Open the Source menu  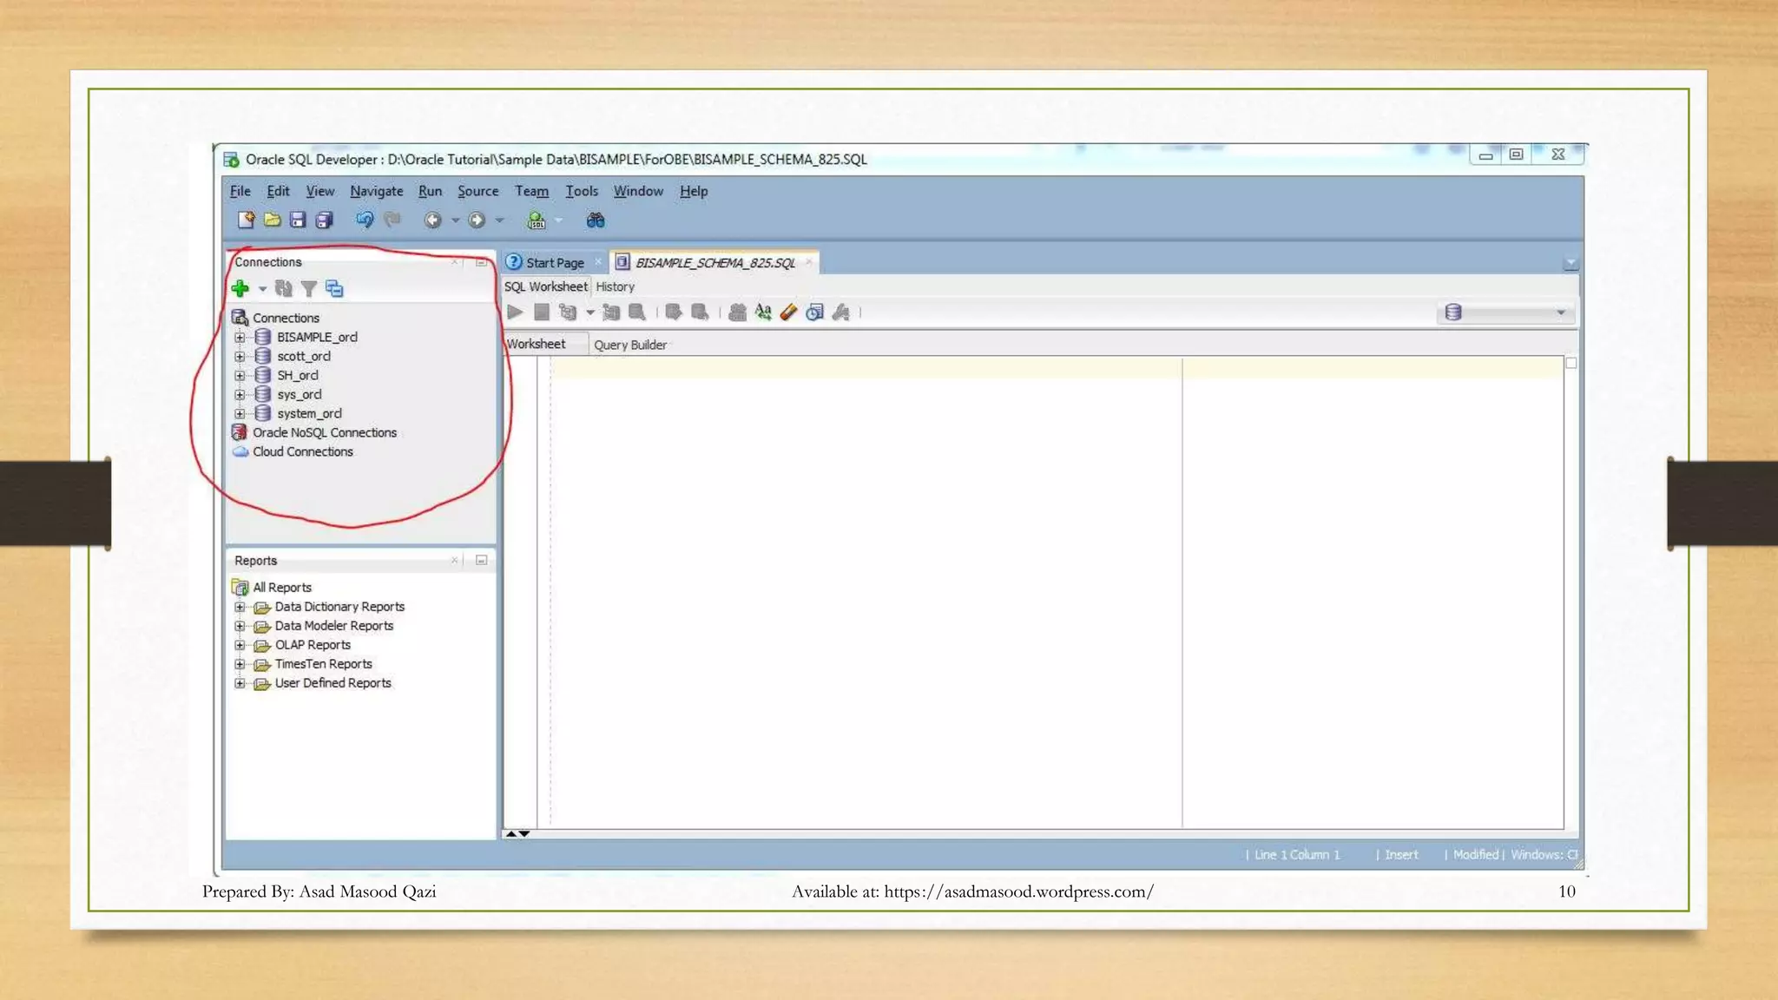tap(478, 191)
